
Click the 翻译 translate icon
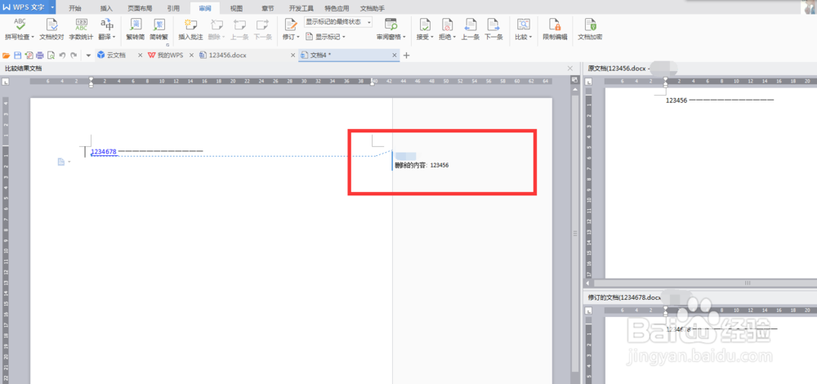pyautogui.click(x=107, y=24)
